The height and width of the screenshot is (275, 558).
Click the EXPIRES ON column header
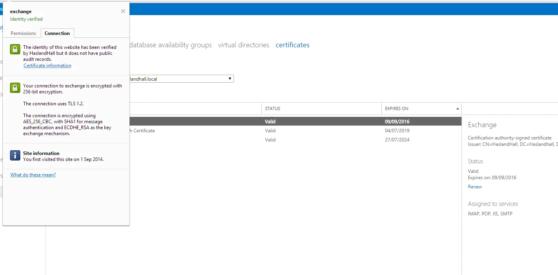tap(397, 108)
